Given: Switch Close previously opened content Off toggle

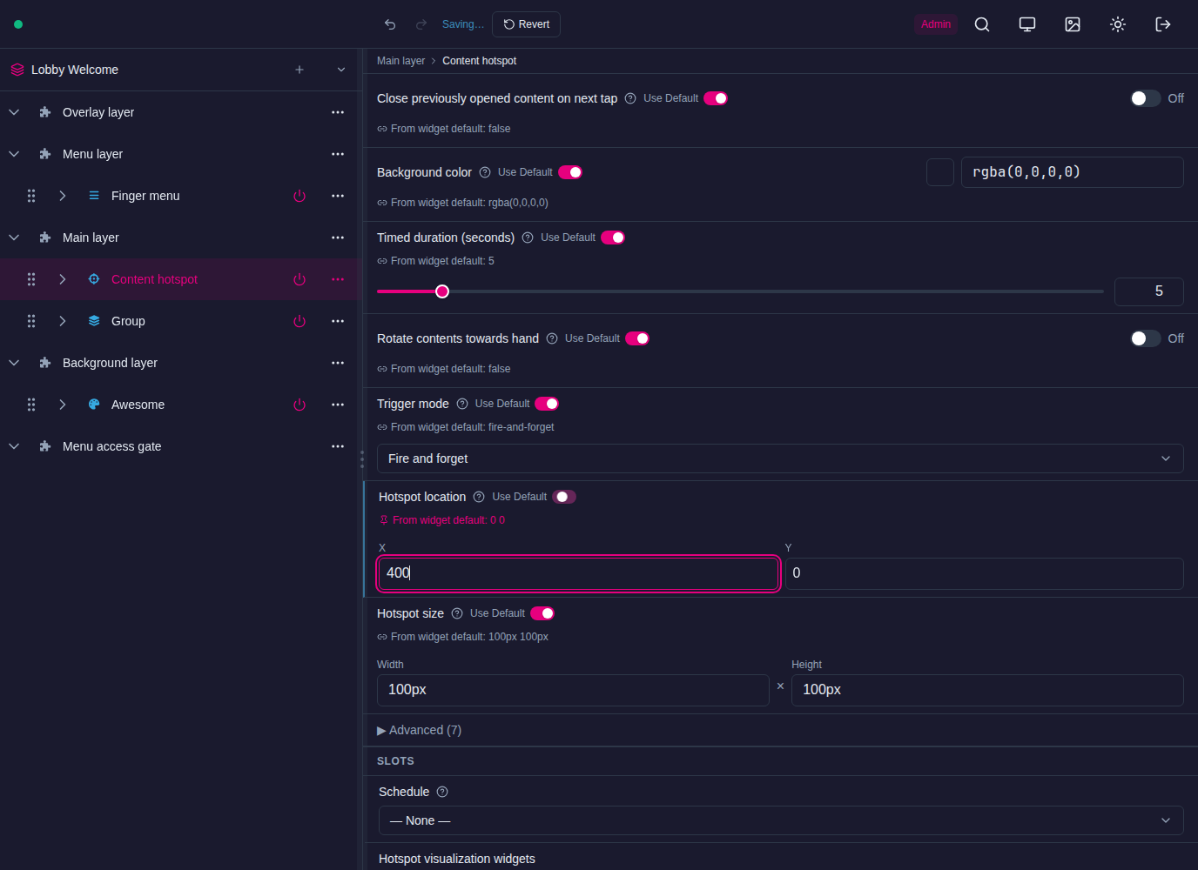Looking at the screenshot, I should 1146,98.
